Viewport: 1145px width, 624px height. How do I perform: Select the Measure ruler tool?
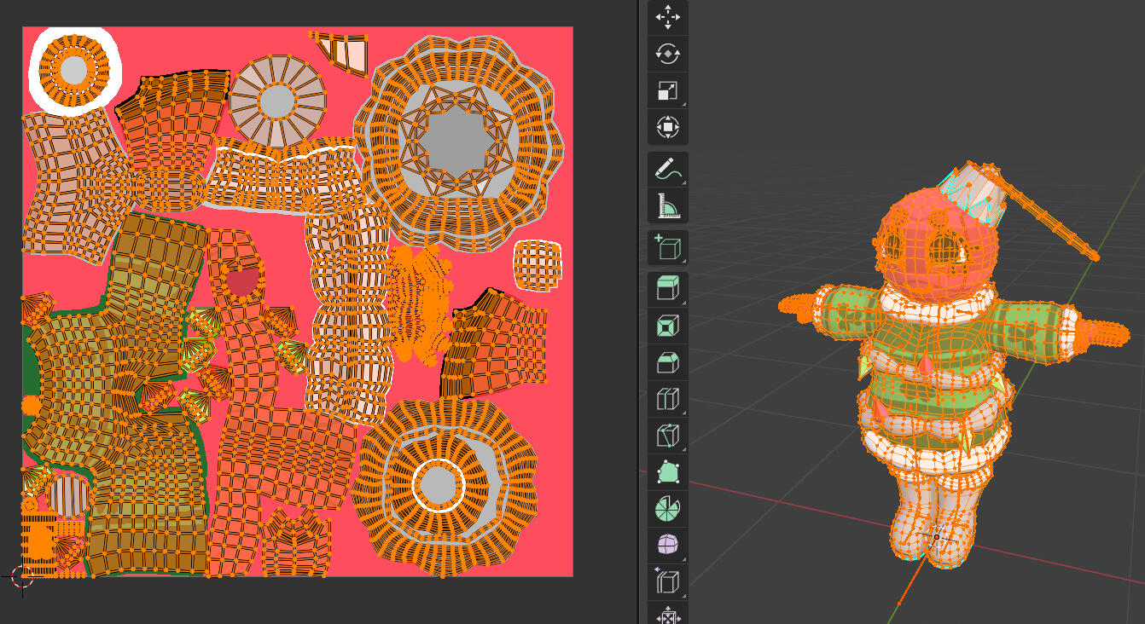click(x=667, y=206)
